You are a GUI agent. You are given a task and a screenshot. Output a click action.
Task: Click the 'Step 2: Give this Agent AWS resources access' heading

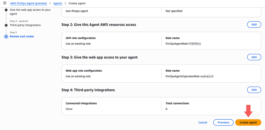click(99, 25)
